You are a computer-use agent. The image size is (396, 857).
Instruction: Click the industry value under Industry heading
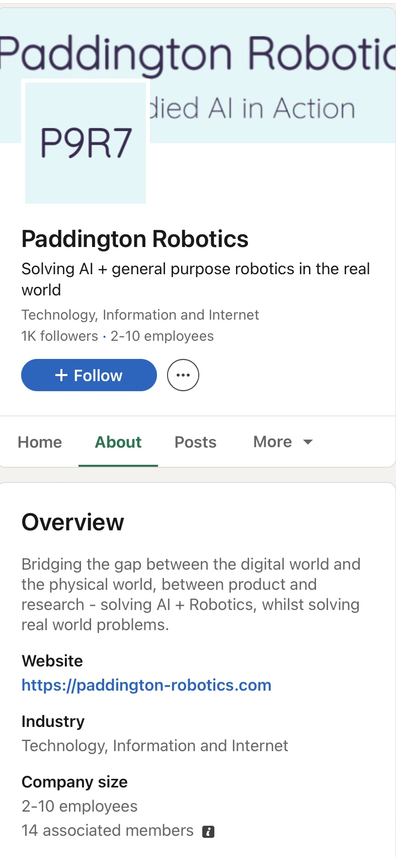click(x=155, y=746)
